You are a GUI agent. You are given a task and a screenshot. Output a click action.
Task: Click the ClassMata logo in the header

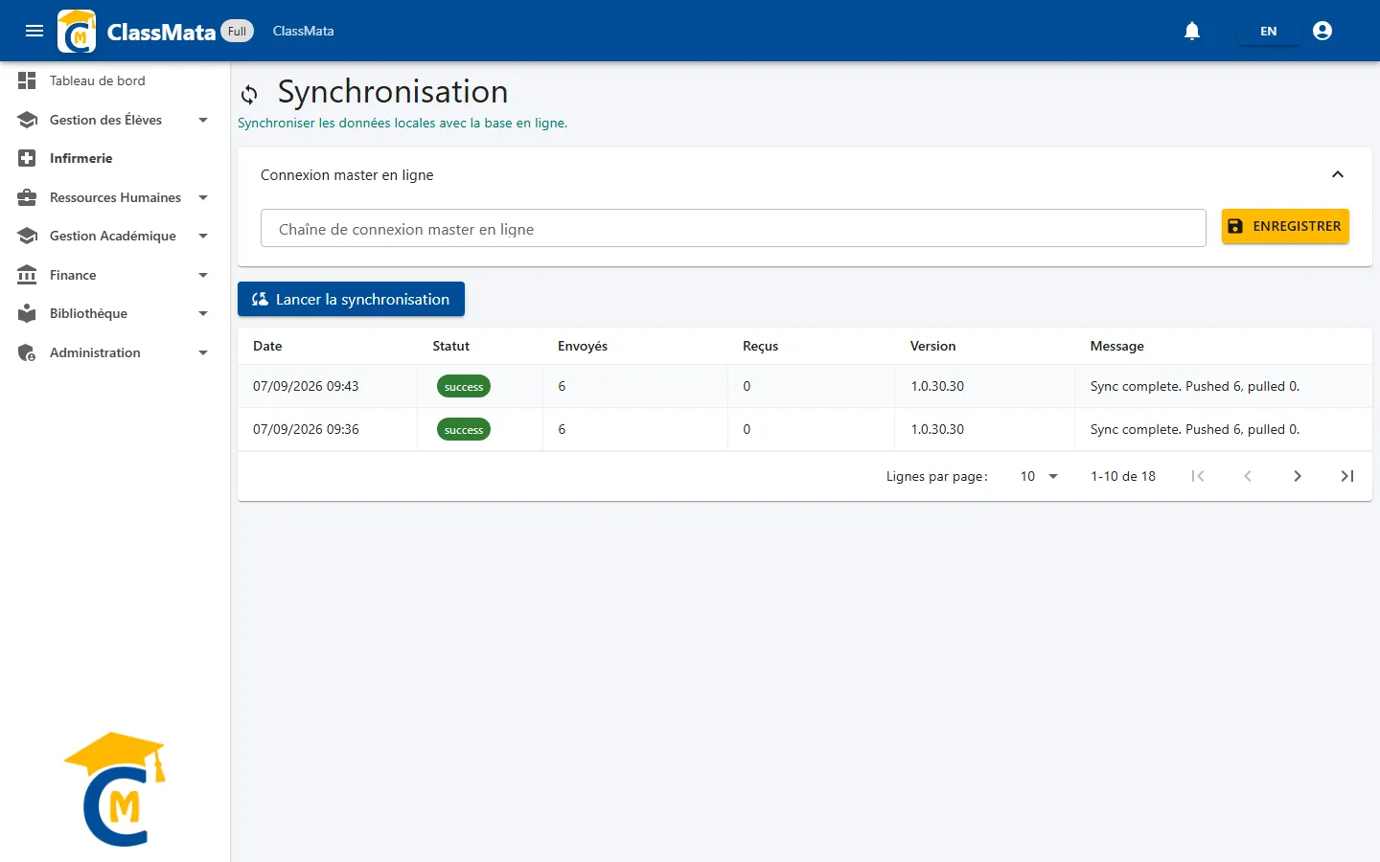click(x=77, y=31)
